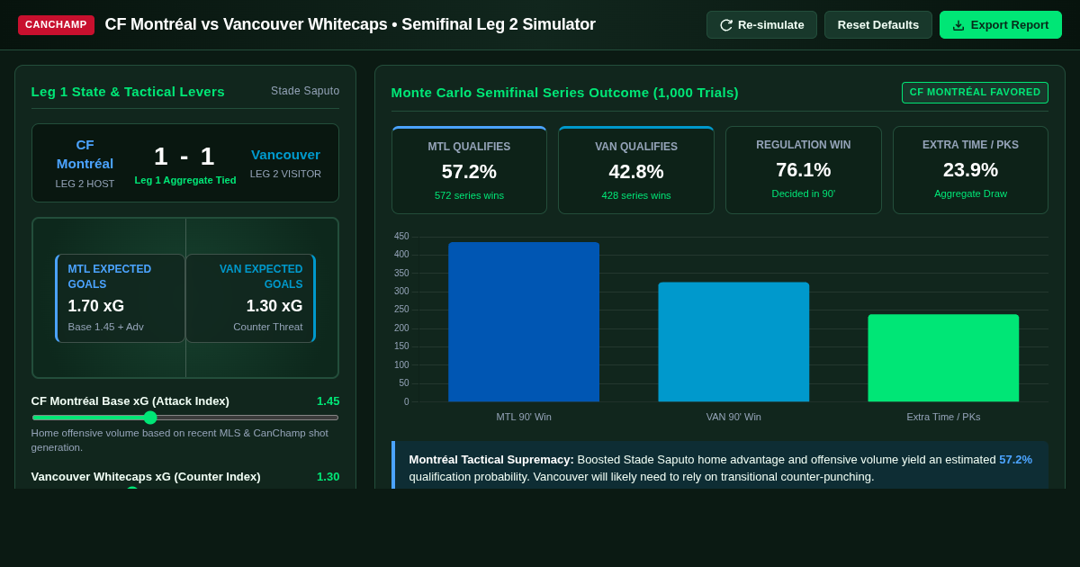Viewport: 1080px width, 567px height.
Task: Click the Stade Saputo venue label
Action: (x=305, y=91)
